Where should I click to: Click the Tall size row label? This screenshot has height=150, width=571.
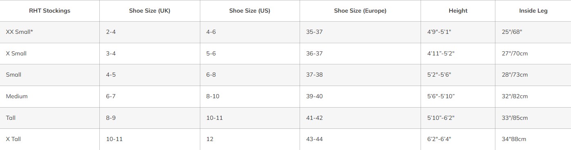click(x=11, y=118)
